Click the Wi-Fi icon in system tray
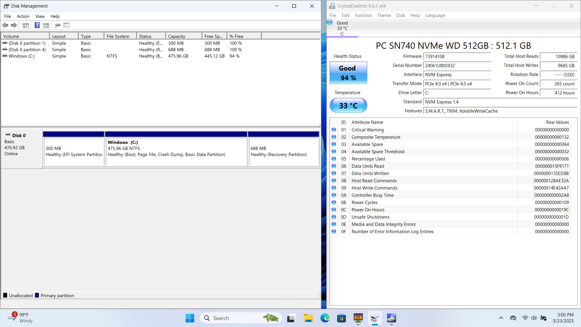Image resolution: width=581 pixels, height=327 pixels. [x=525, y=318]
